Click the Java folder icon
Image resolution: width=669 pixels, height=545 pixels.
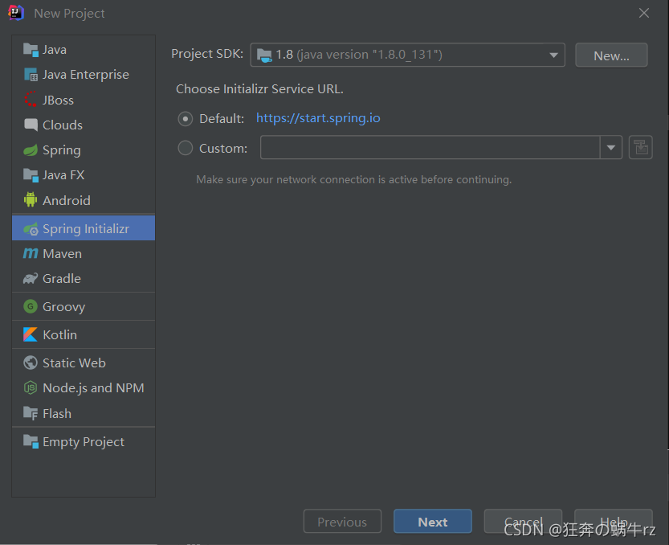(x=31, y=50)
